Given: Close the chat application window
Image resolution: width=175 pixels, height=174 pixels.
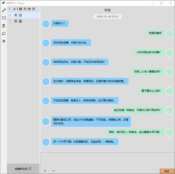Looking at the screenshot, I should point(170,3).
